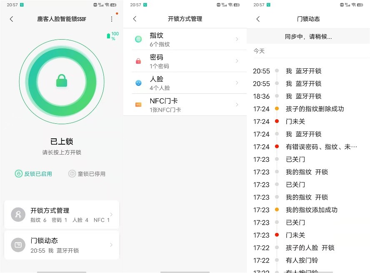Tap 请长按上方开锁 hint text
This screenshot has height=273, width=370.
click(62, 153)
